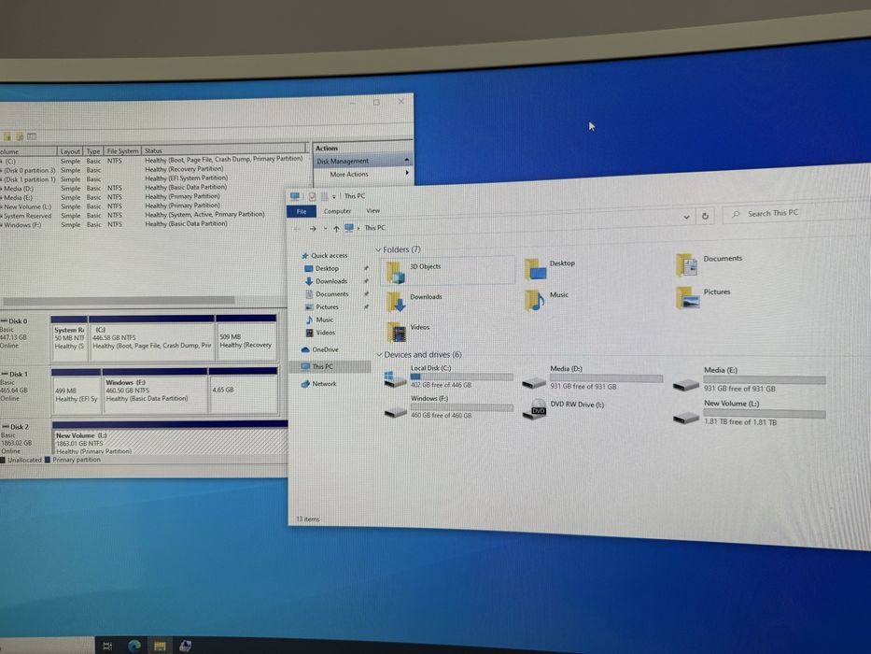Open the File tab in File Explorer
Viewport: 871px width, 654px height.
tap(302, 211)
